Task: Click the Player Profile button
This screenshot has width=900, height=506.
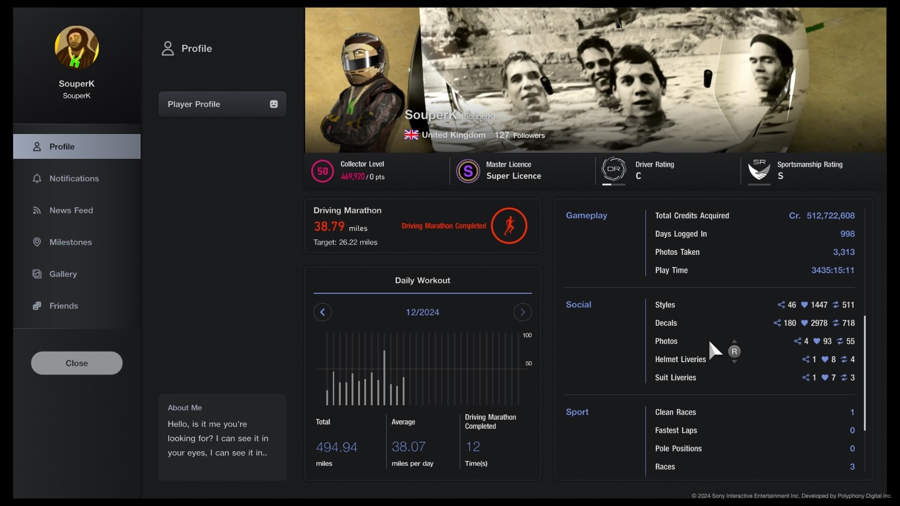Action: (222, 103)
